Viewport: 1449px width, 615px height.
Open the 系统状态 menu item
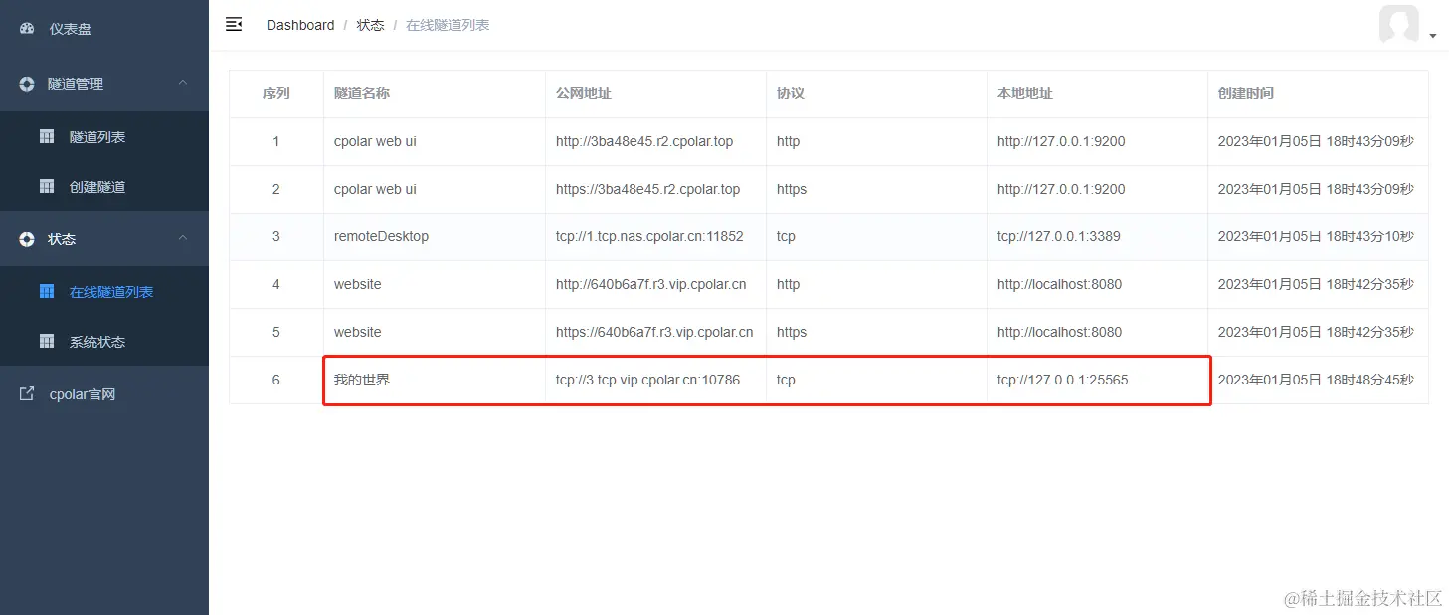coord(104,342)
